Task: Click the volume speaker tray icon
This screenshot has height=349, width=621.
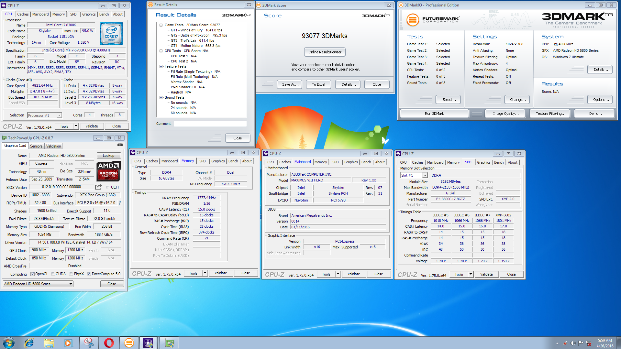Action: click(x=573, y=343)
